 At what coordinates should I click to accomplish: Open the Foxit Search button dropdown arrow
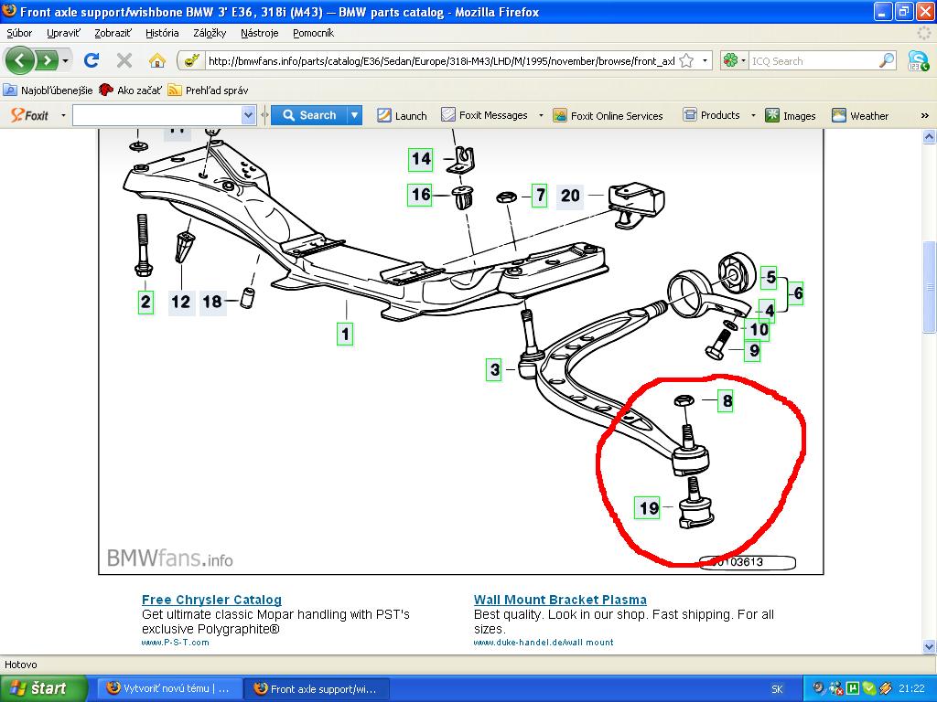point(354,115)
